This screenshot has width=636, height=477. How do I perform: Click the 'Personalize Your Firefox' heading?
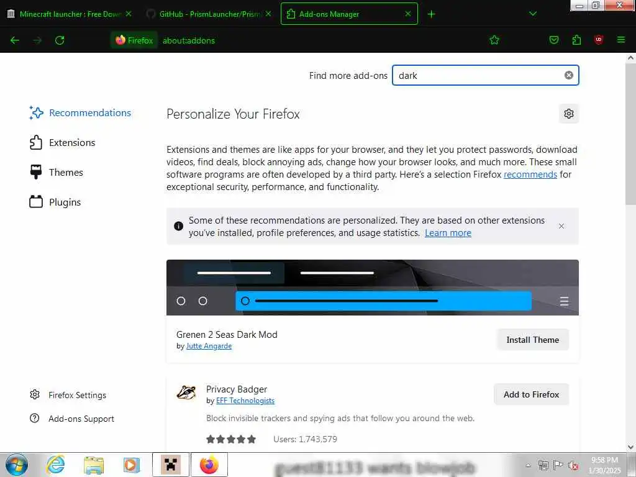point(233,114)
